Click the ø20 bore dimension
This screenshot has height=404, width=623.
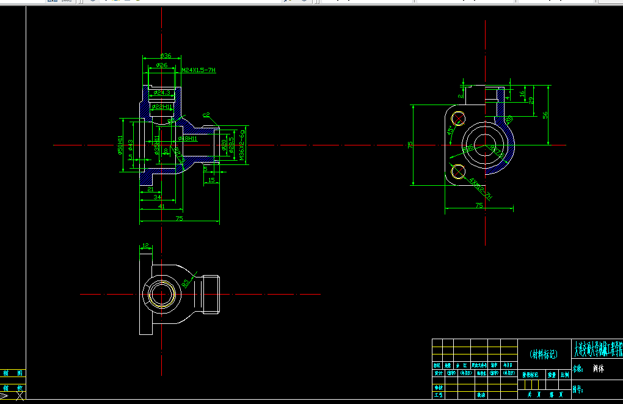tap(224, 145)
